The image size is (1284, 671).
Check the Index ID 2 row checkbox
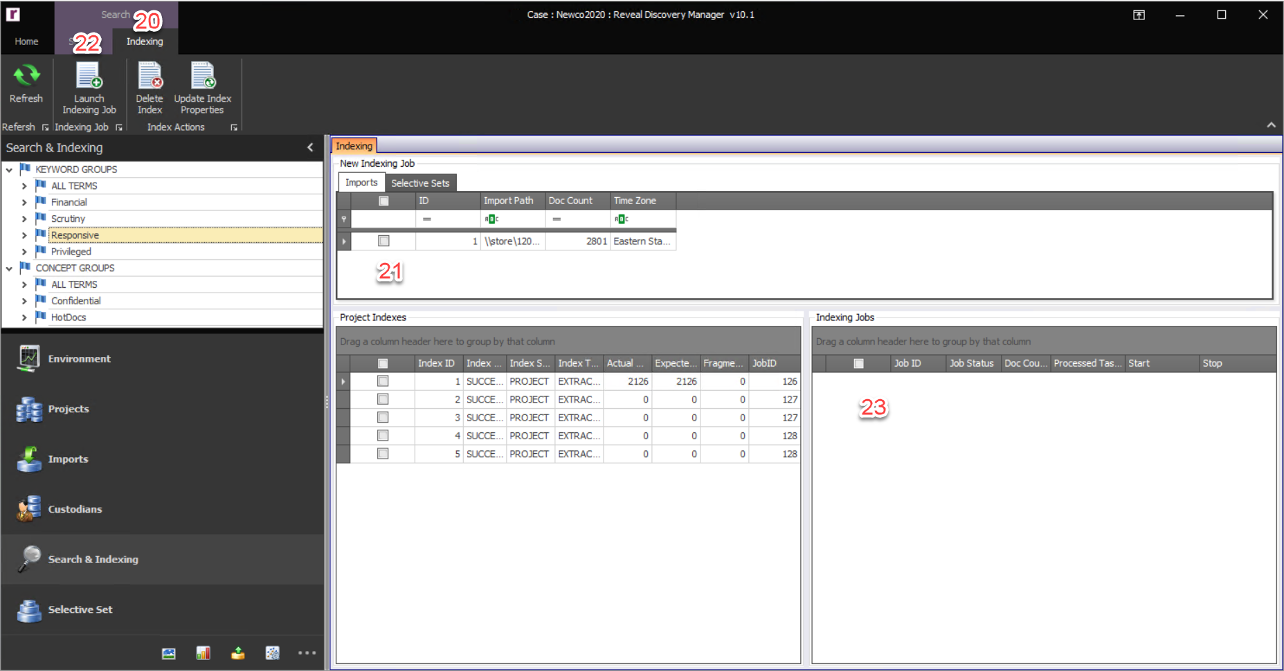pos(383,399)
